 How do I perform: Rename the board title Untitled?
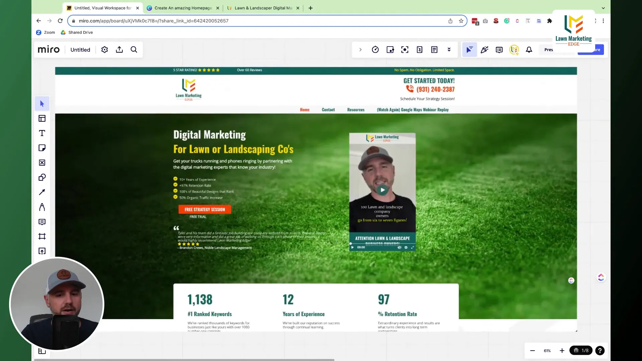80,49
